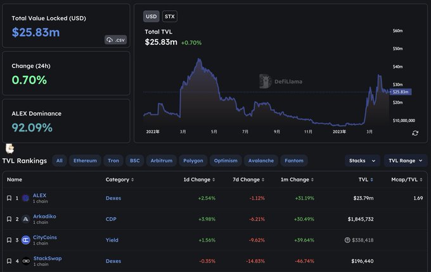Viewport: 431px width, 272px height.
Task: Click StackSwap TVL value $196,440
Action: point(363,261)
